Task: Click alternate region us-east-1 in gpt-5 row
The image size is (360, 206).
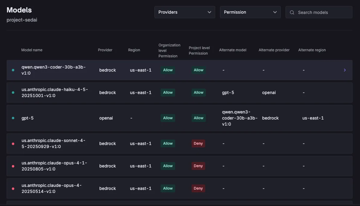Action: (x=313, y=118)
